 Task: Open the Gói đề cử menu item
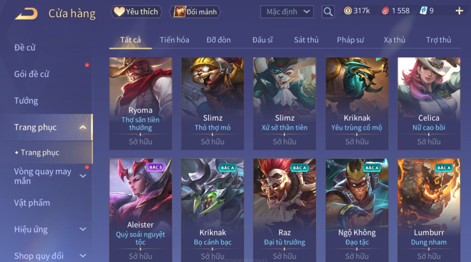pos(32,74)
